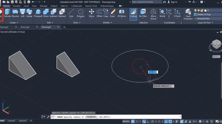Open the Coordinates panel dialog launcher
222x124 pixels.
[181, 23]
